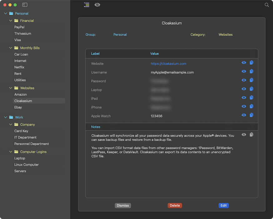Open the cloakasium.com website link
This screenshot has width=273, height=219.
pyautogui.click(x=168, y=64)
